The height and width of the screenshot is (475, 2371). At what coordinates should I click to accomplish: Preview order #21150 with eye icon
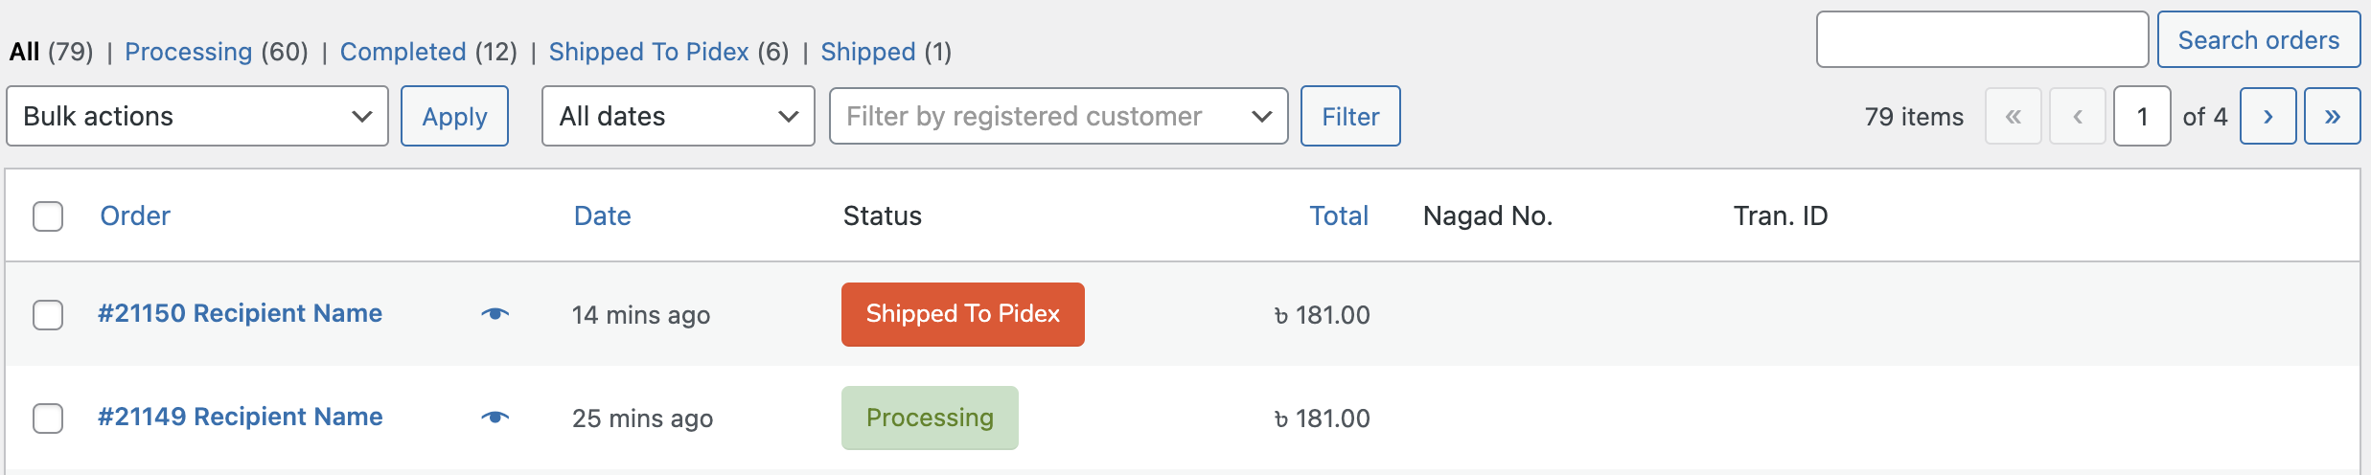pyautogui.click(x=495, y=314)
